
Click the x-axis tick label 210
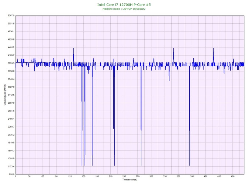[111, 176]
